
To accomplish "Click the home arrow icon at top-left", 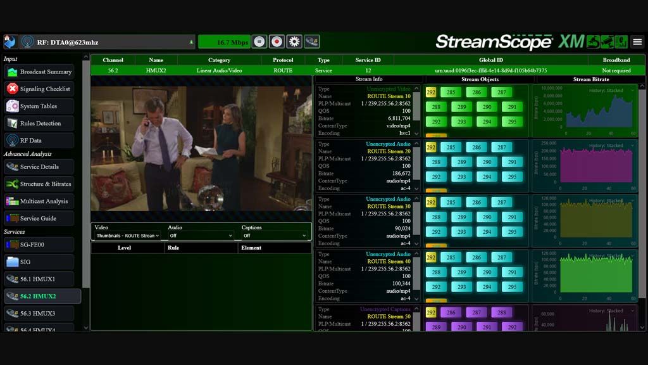I will (9, 42).
